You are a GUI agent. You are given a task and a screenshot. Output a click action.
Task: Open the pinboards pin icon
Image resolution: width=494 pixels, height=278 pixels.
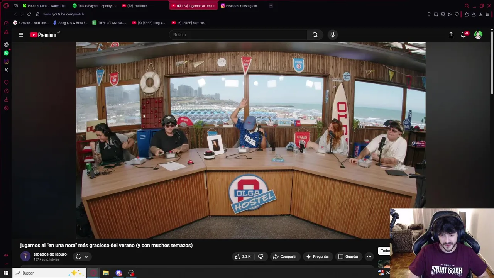click(429, 14)
